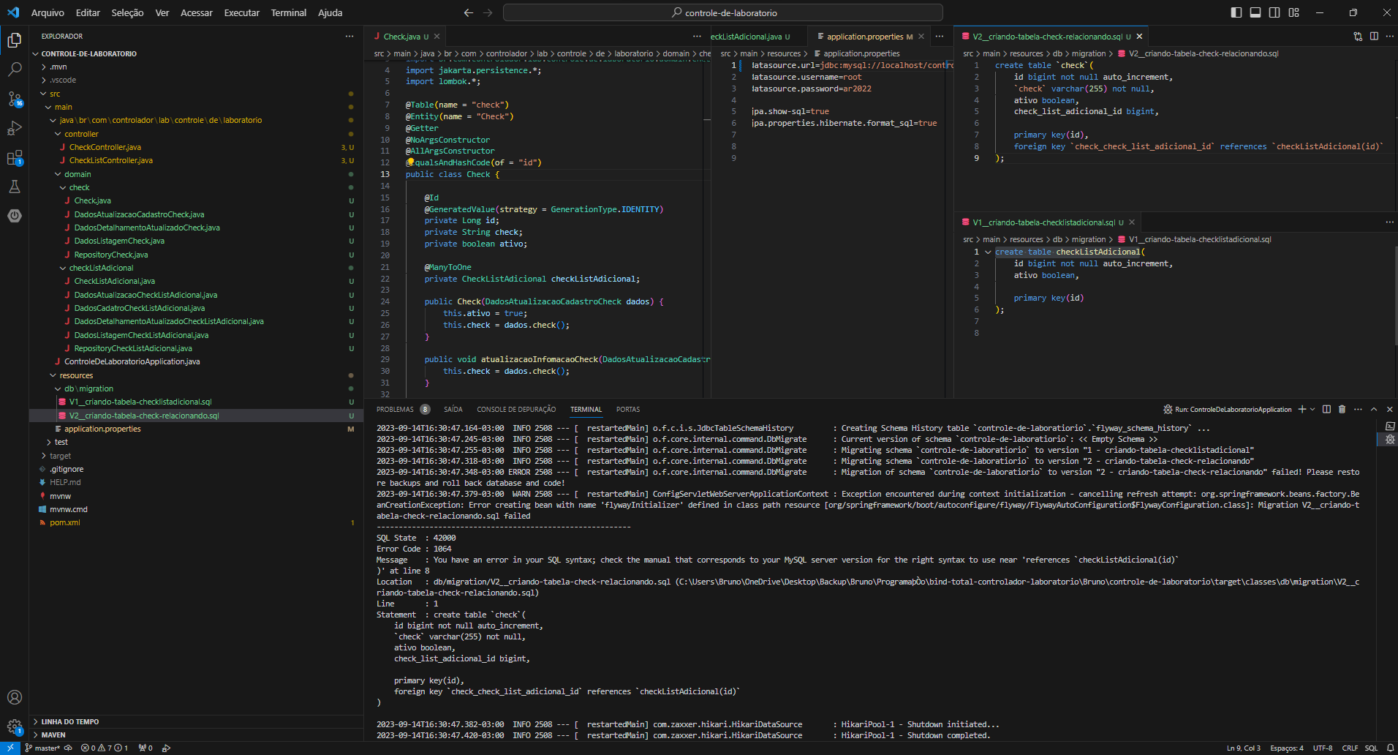
Task: Select the debug Run terminal instance
Action: [x=1390, y=440]
